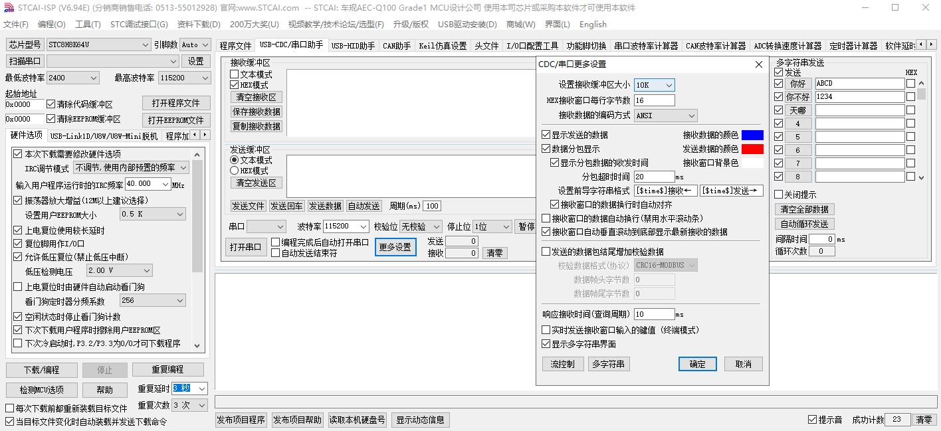
Task: Open 校验位 无校验 dropdown
Action: (421, 226)
